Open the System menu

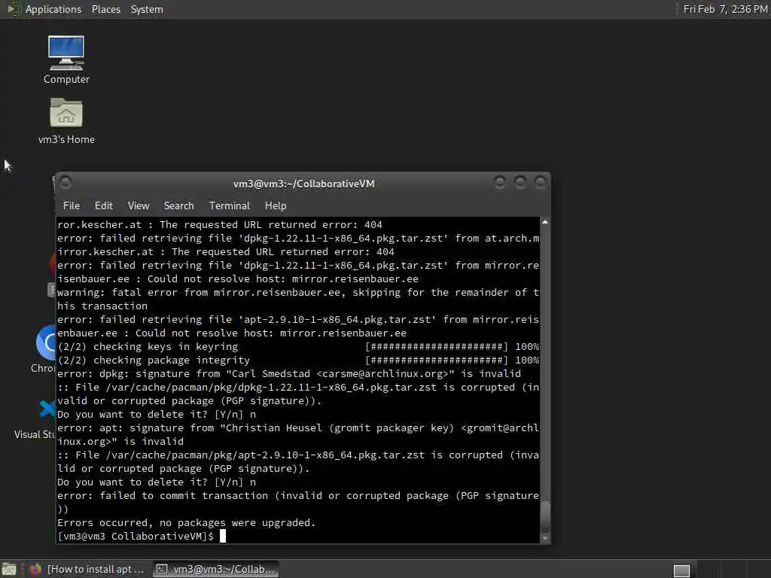click(147, 9)
